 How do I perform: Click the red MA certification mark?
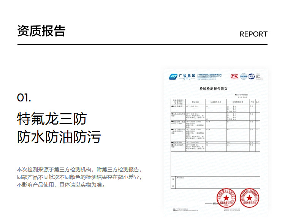[234, 76]
